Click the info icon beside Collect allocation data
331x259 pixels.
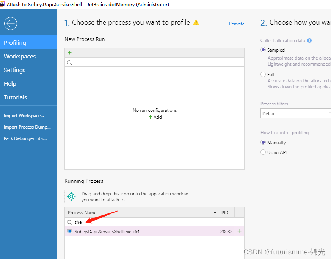tap(309, 41)
